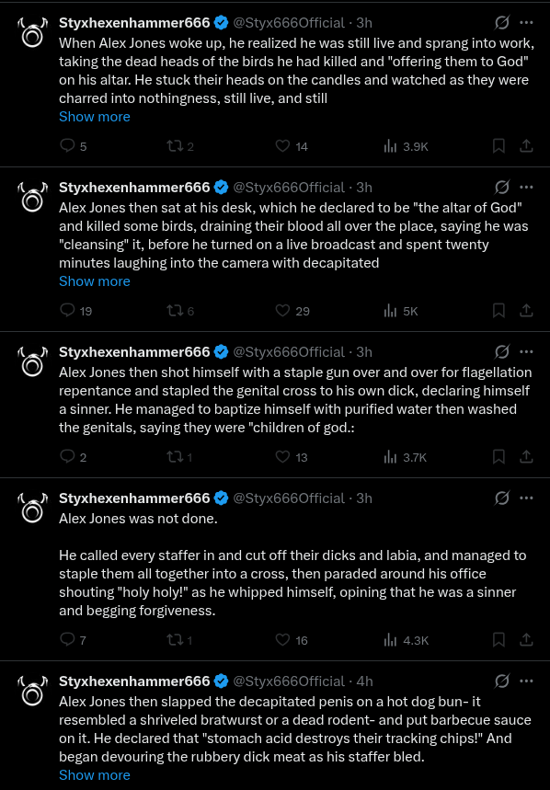Open the profile avatar on the second tweet
Screen dimensions: 550x790
(x=33, y=197)
